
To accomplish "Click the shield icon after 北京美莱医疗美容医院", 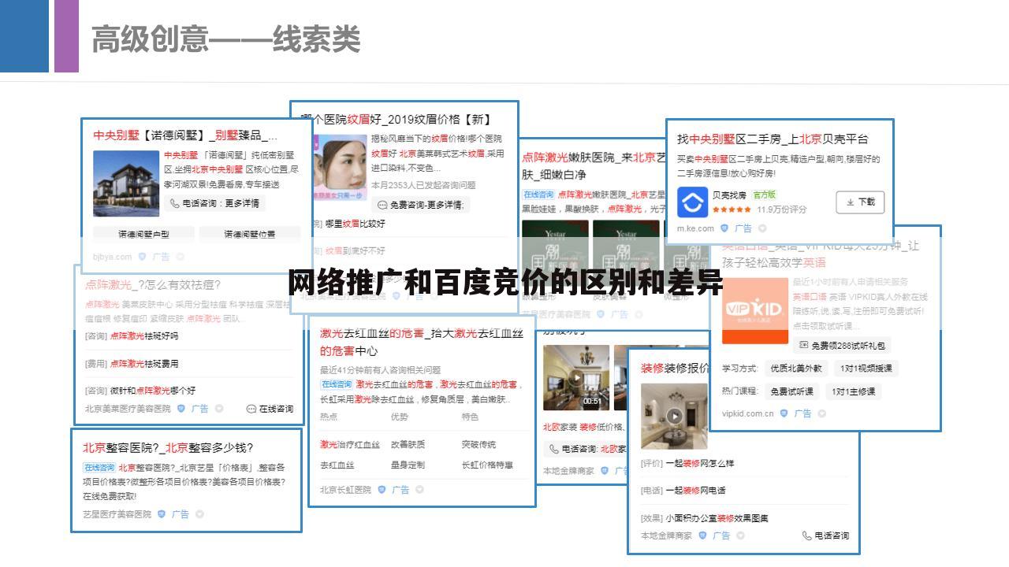I will pos(181,409).
